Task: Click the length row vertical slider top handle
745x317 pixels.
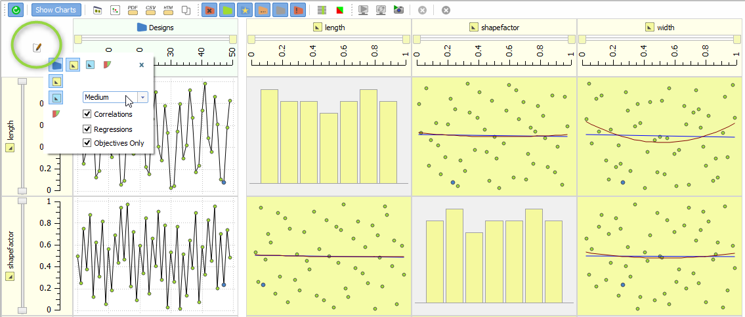Action: pyautogui.click(x=22, y=81)
